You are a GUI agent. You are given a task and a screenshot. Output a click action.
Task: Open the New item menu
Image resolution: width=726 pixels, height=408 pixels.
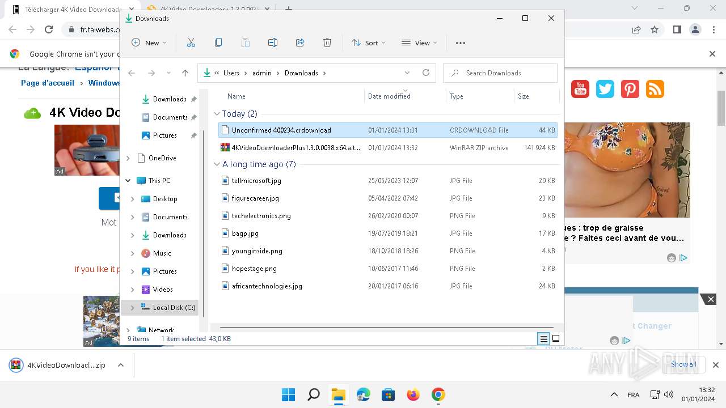coord(149,43)
